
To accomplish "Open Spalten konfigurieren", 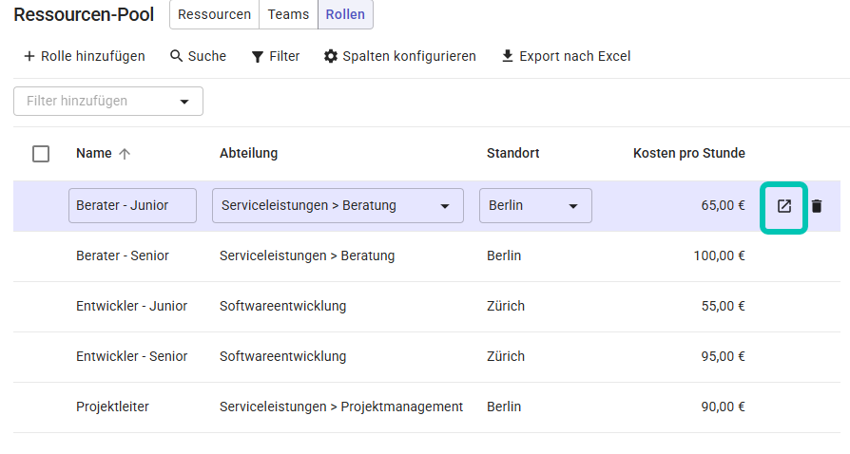I will (400, 56).
